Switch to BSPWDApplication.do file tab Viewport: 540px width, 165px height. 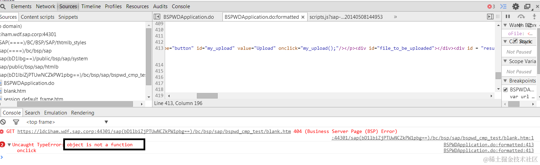tap(189, 17)
